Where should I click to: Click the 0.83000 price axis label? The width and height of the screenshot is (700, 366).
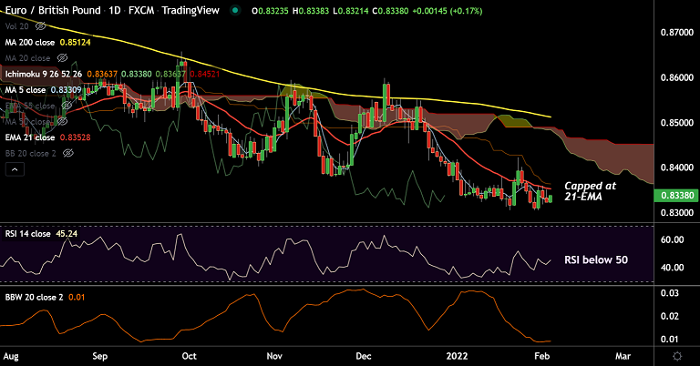(x=677, y=213)
